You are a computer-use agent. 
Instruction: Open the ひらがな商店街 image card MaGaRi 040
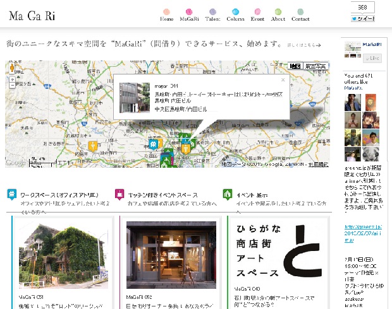pyautogui.click(x=279, y=251)
